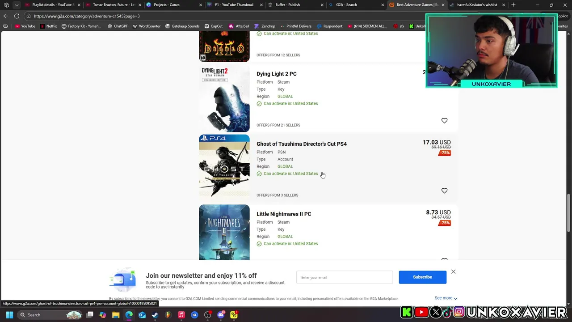
Task: Open browser workspaces icon
Action: pyautogui.click(x=6, y=5)
